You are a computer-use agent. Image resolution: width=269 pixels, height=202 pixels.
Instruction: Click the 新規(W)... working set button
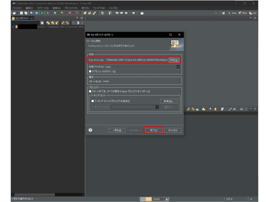169,101
